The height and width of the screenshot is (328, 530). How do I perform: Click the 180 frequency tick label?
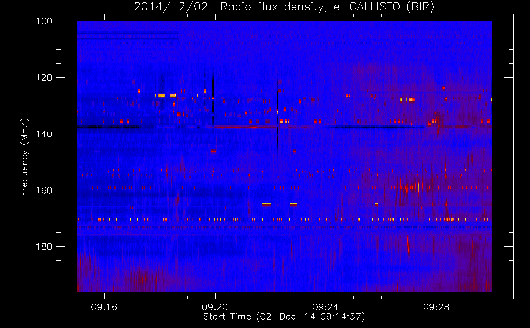click(45, 247)
